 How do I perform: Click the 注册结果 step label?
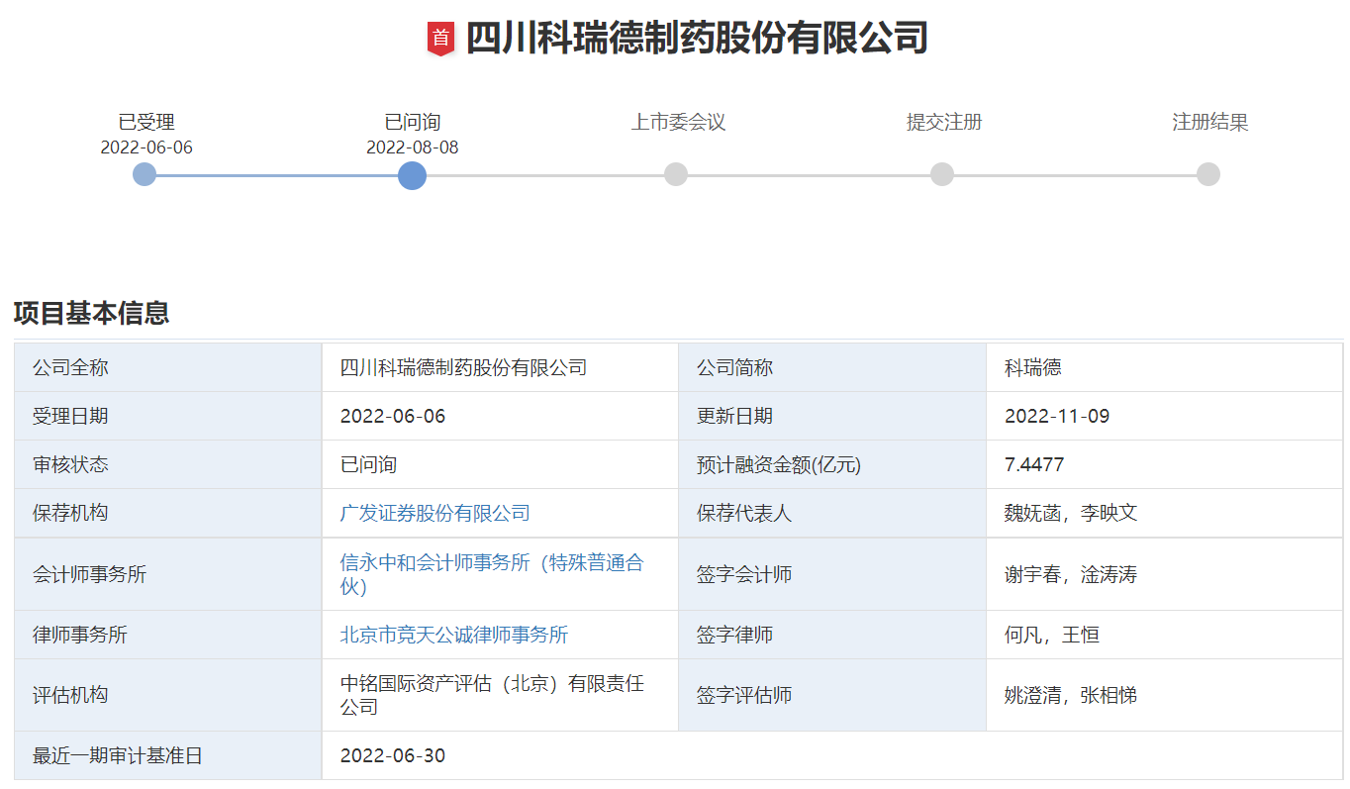click(1209, 122)
